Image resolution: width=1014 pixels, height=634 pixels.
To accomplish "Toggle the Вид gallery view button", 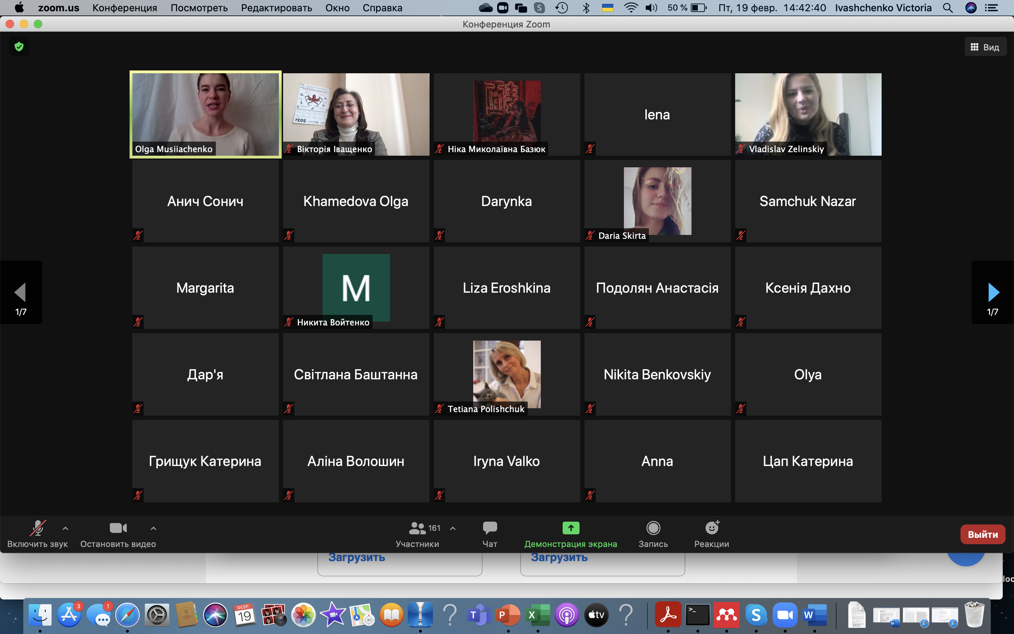I will point(985,47).
